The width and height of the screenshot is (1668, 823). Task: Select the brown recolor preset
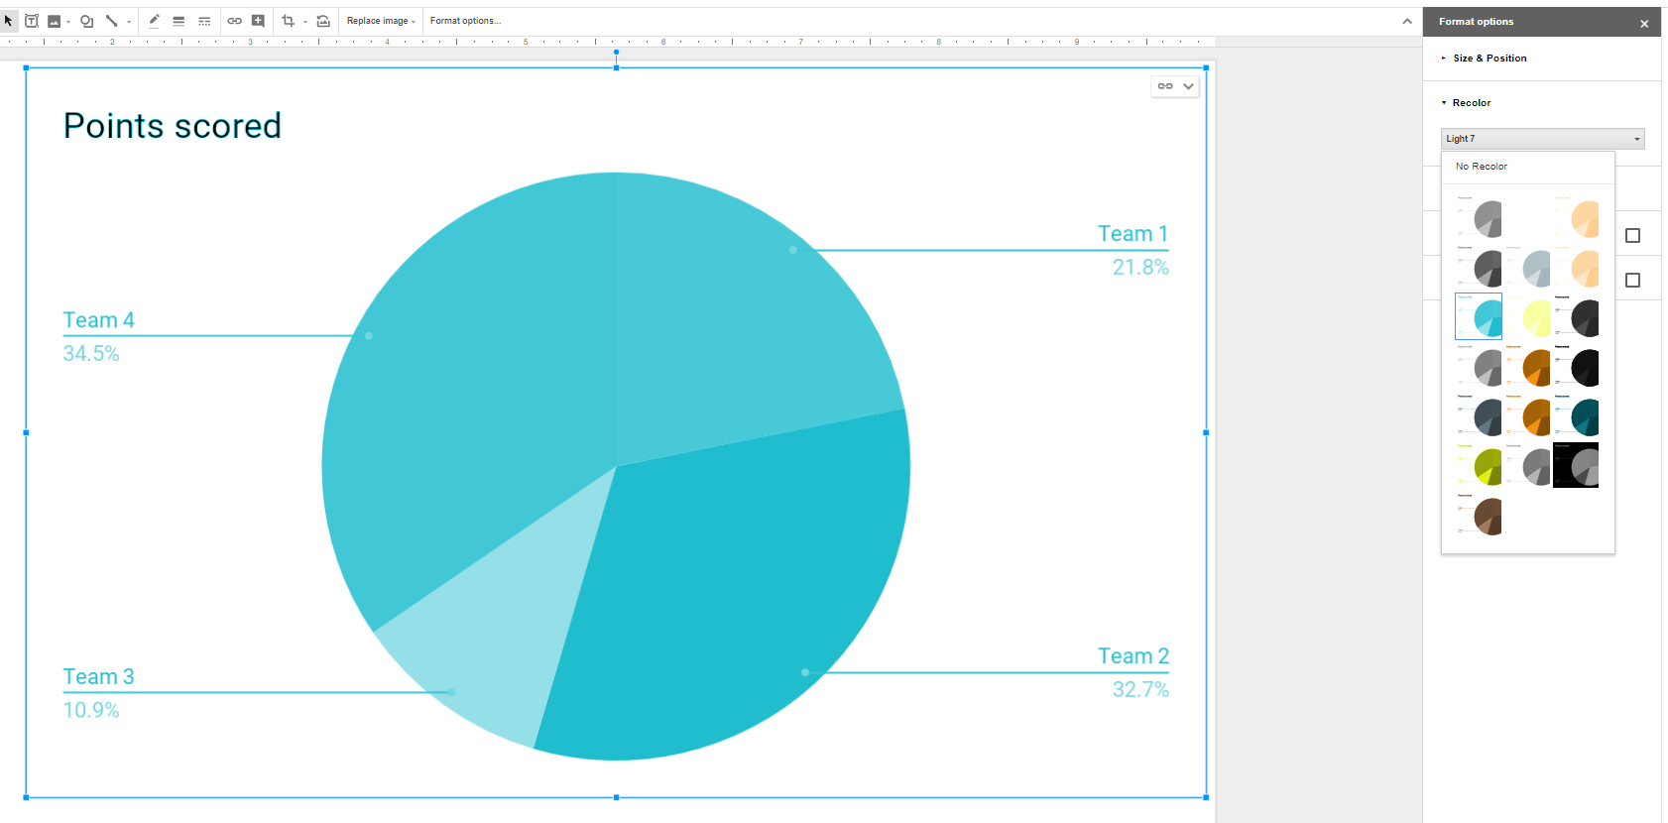coord(1479,516)
